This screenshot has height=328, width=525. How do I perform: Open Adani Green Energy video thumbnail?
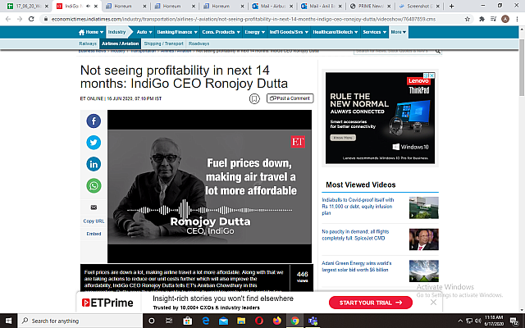(424, 271)
